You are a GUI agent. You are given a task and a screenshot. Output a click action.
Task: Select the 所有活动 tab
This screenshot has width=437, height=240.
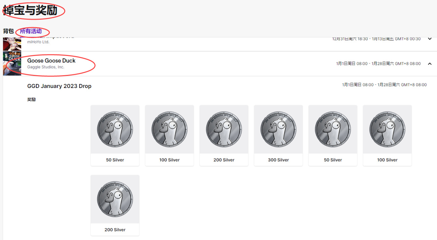coord(31,31)
